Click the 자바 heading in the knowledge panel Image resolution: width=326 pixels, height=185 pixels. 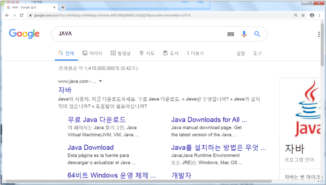(295, 148)
